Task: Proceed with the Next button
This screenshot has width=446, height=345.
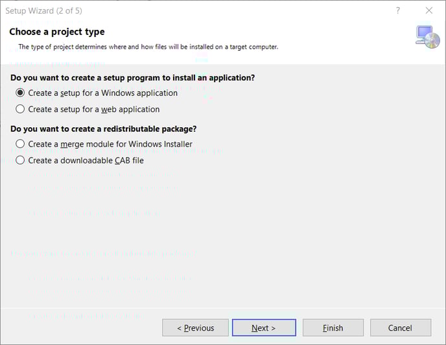Action: 264,327
